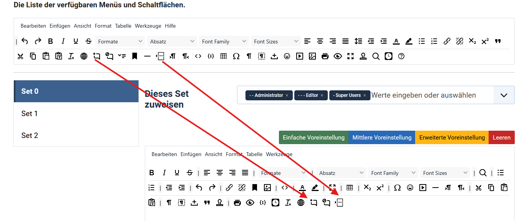The image size is (529, 221).
Task: Open the Font Sizes dropdown in the top toolbar
Action: (276, 41)
